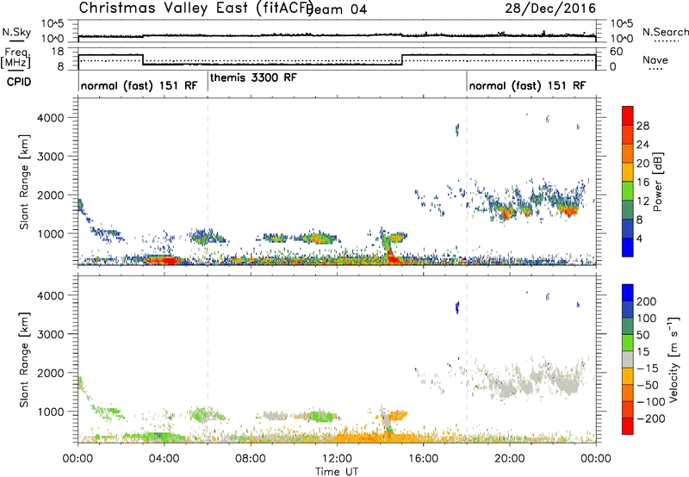This screenshot has height=477, width=689.
Task: Click the 'Time UT' axis label
Action: pos(337,472)
